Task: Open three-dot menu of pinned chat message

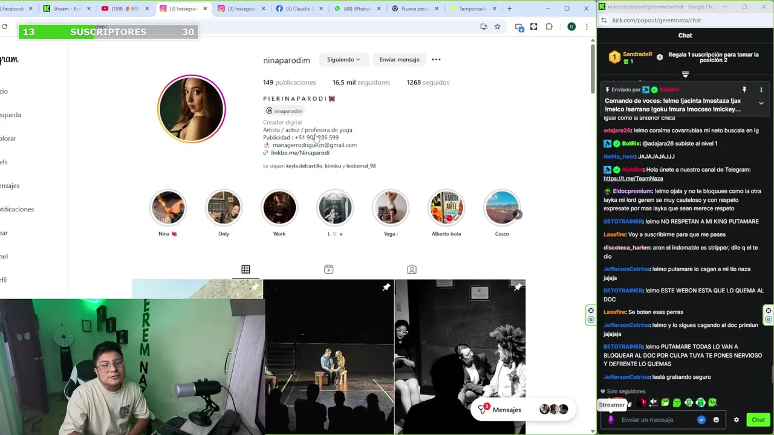Action: tap(761, 89)
